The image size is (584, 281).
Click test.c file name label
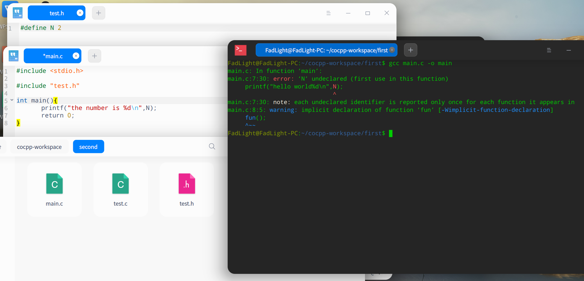(x=121, y=204)
